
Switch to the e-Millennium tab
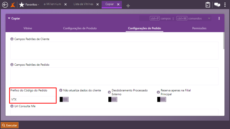coord(52,4)
